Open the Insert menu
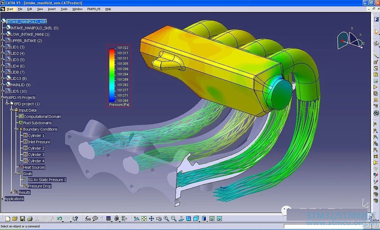380x230 pixels. [x=52, y=9]
